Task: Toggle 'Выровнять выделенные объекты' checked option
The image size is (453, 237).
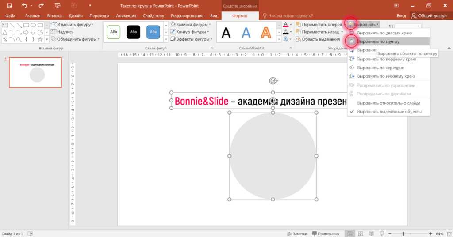Action: pyautogui.click(x=388, y=112)
